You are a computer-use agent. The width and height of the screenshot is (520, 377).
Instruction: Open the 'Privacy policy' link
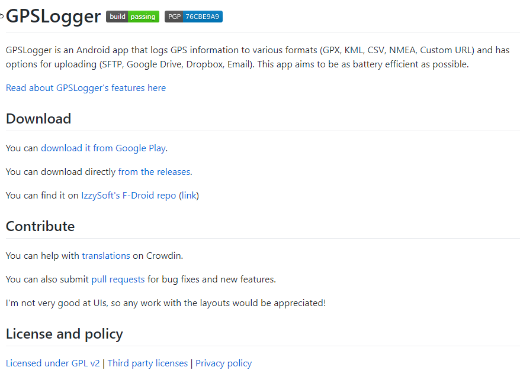pos(223,363)
